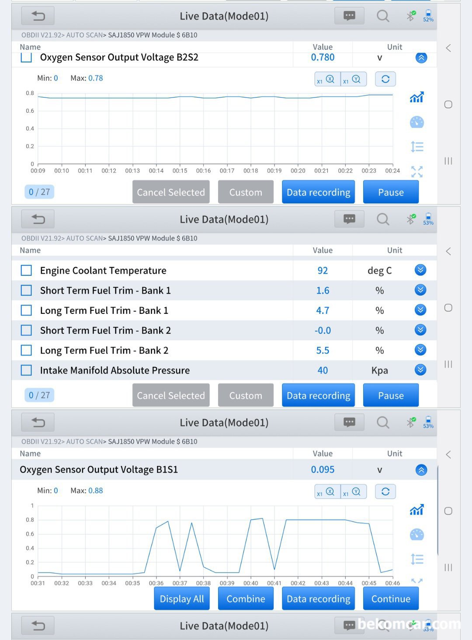Select the Intake Manifold Absolute Pressure checkbox
The width and height of the screenshot is (472, 640).
pos(26,370)
